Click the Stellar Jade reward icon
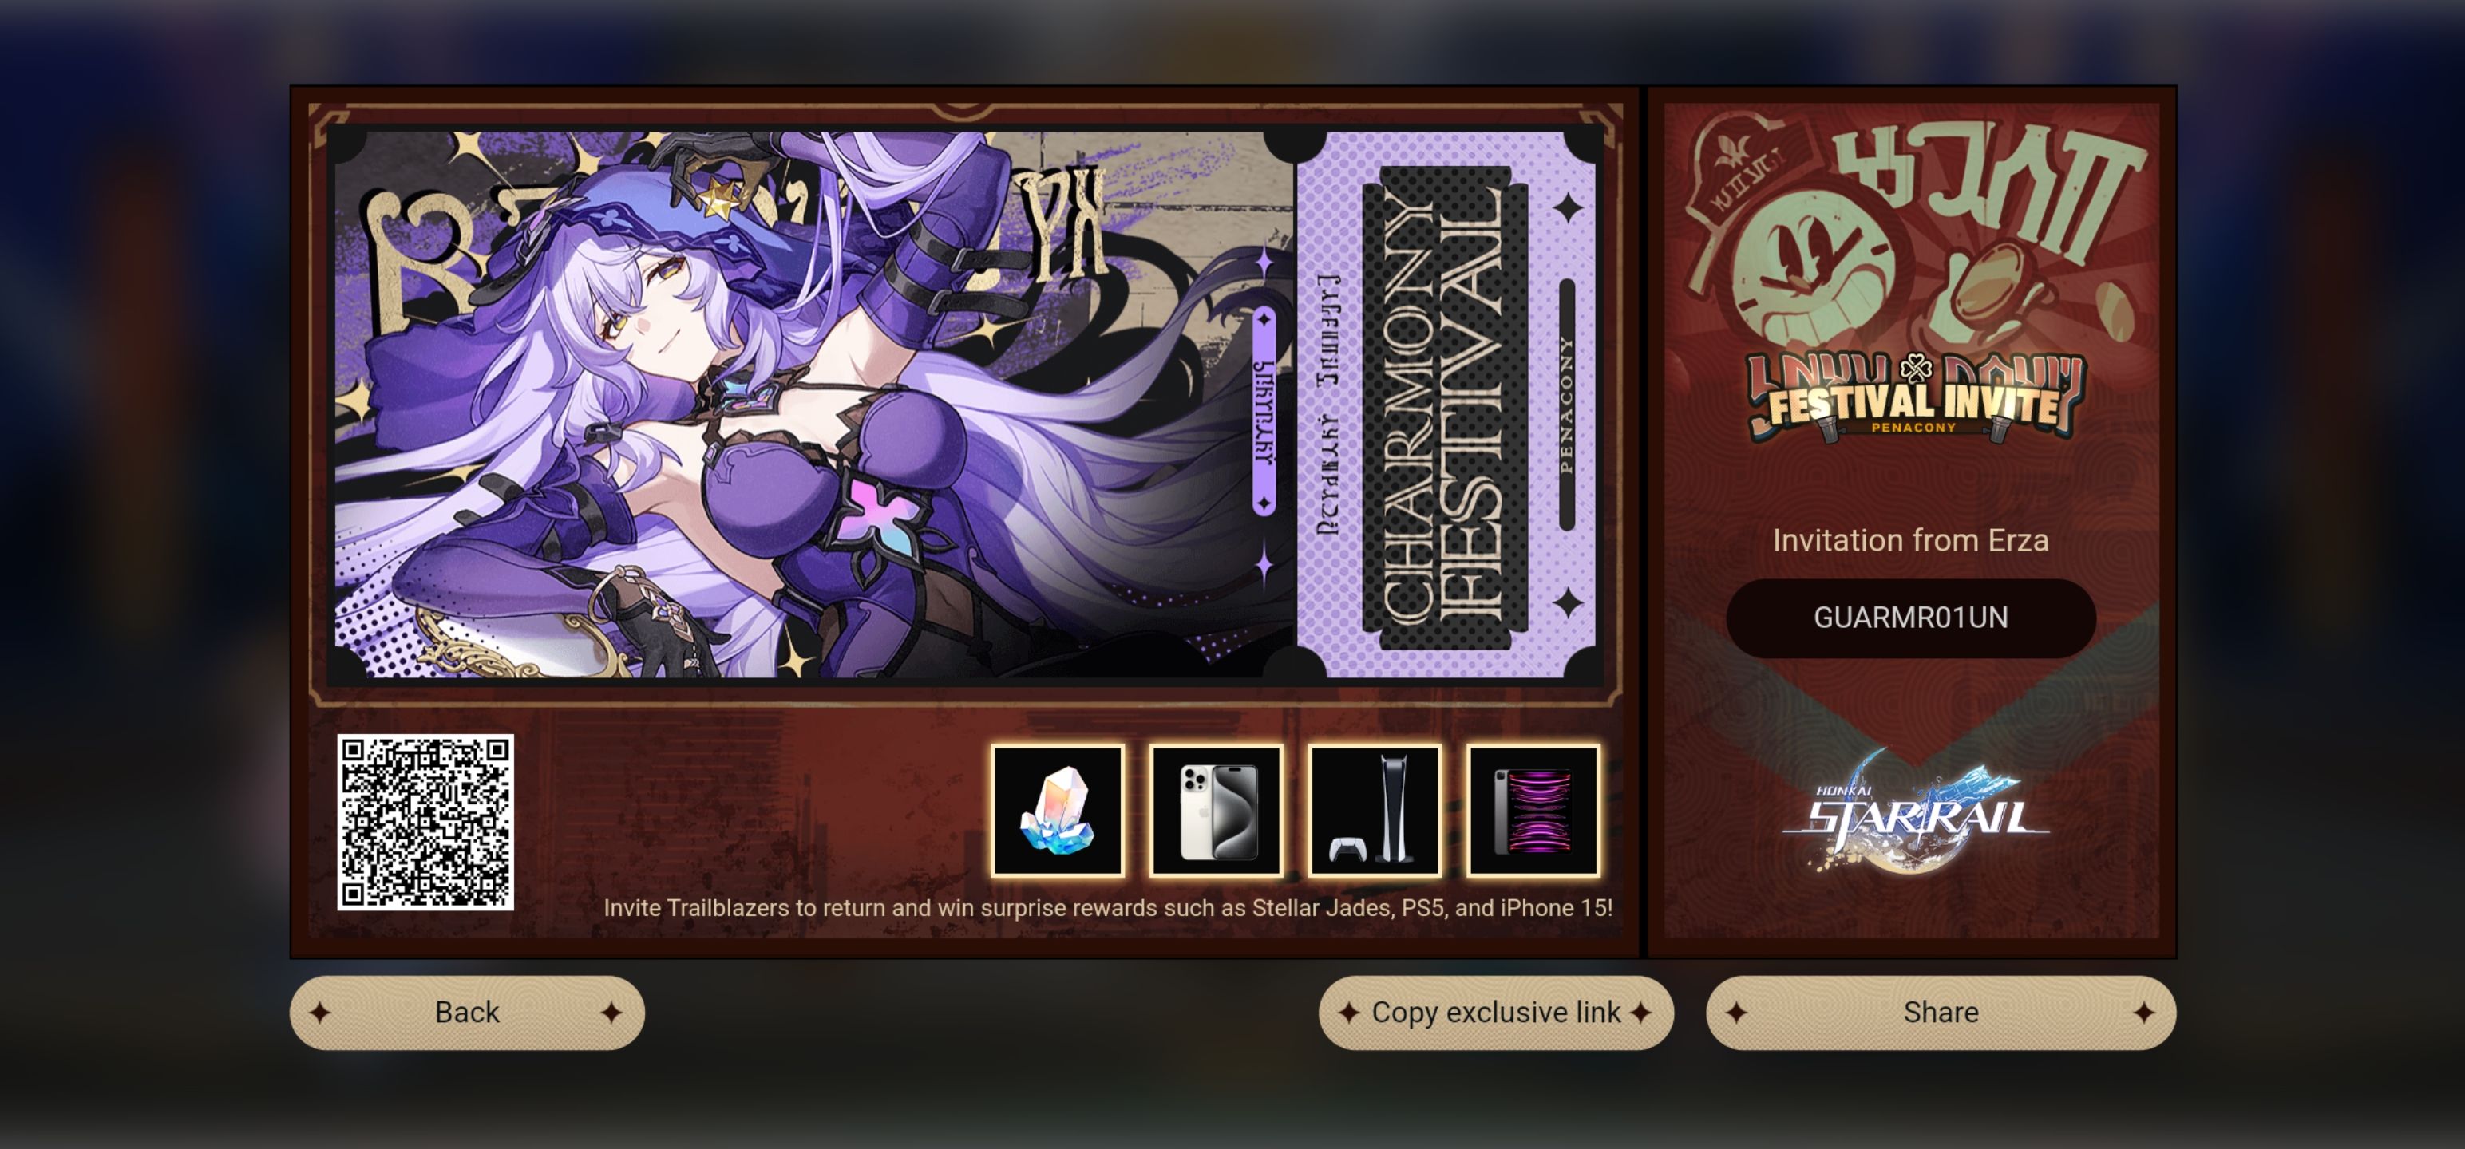The width and height of the screenshot is (2465, 1149). (x=1058, y=811)
